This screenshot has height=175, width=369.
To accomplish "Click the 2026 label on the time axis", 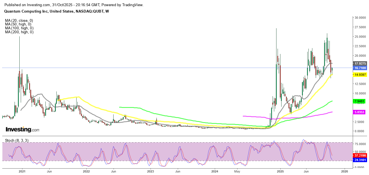I will coord(345,171).
